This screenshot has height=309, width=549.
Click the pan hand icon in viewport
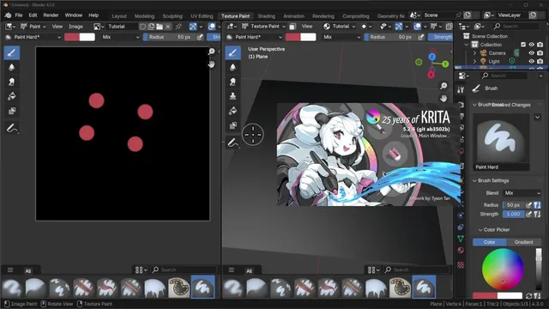443,99
